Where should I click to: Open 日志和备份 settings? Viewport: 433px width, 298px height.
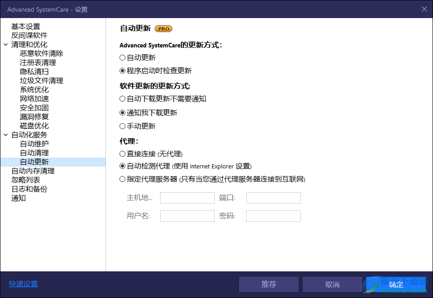point(29,189)
